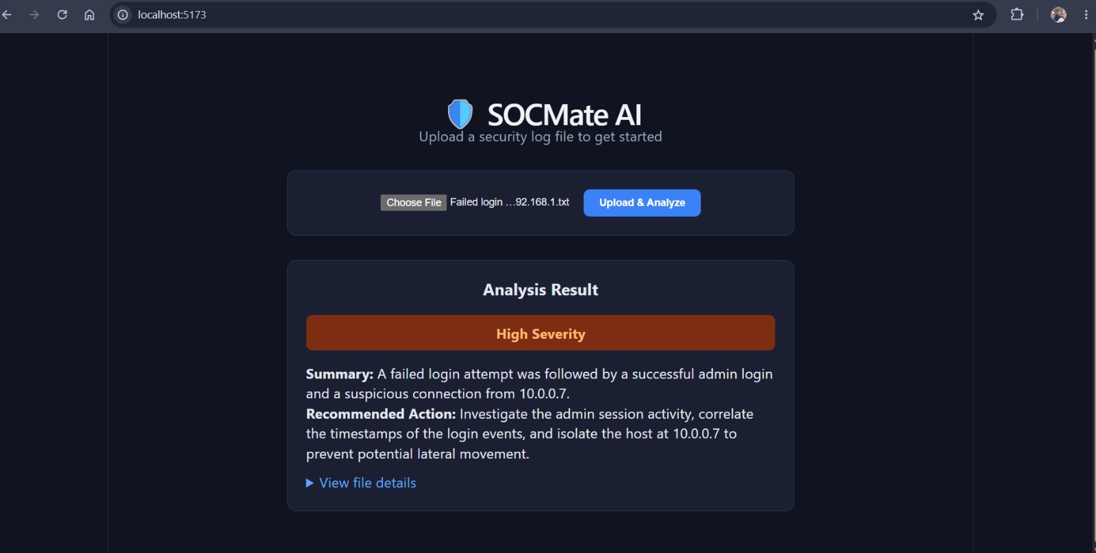Click the High Severity banner

tap(540, 333)
